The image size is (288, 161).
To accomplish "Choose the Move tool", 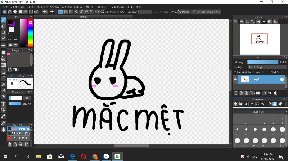I will pos(3,45).
